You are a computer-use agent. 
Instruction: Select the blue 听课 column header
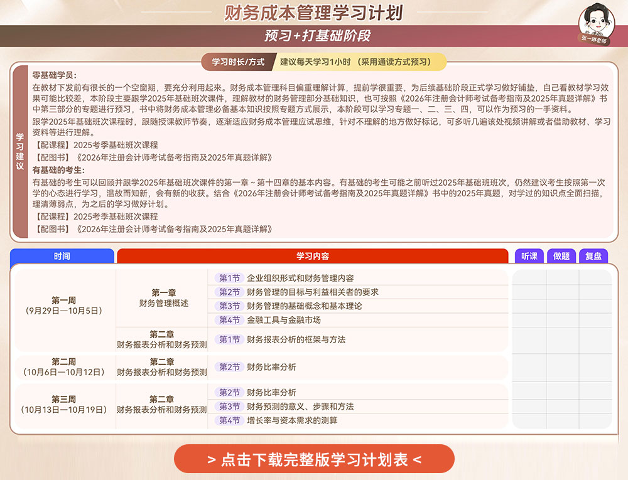(529, 256)
